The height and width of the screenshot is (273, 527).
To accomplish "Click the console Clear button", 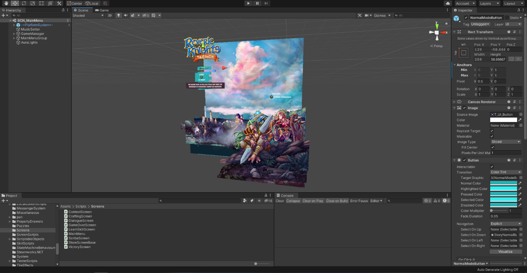I will pyautogui.click(x=280, y=201).
